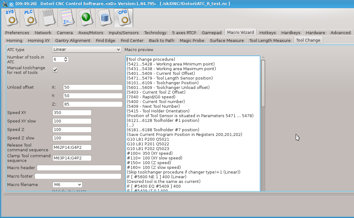Click 'G10 L81 P200 Q5021' line in preview
The width and height of the screenshot is (354, 218).
point(148,139)
